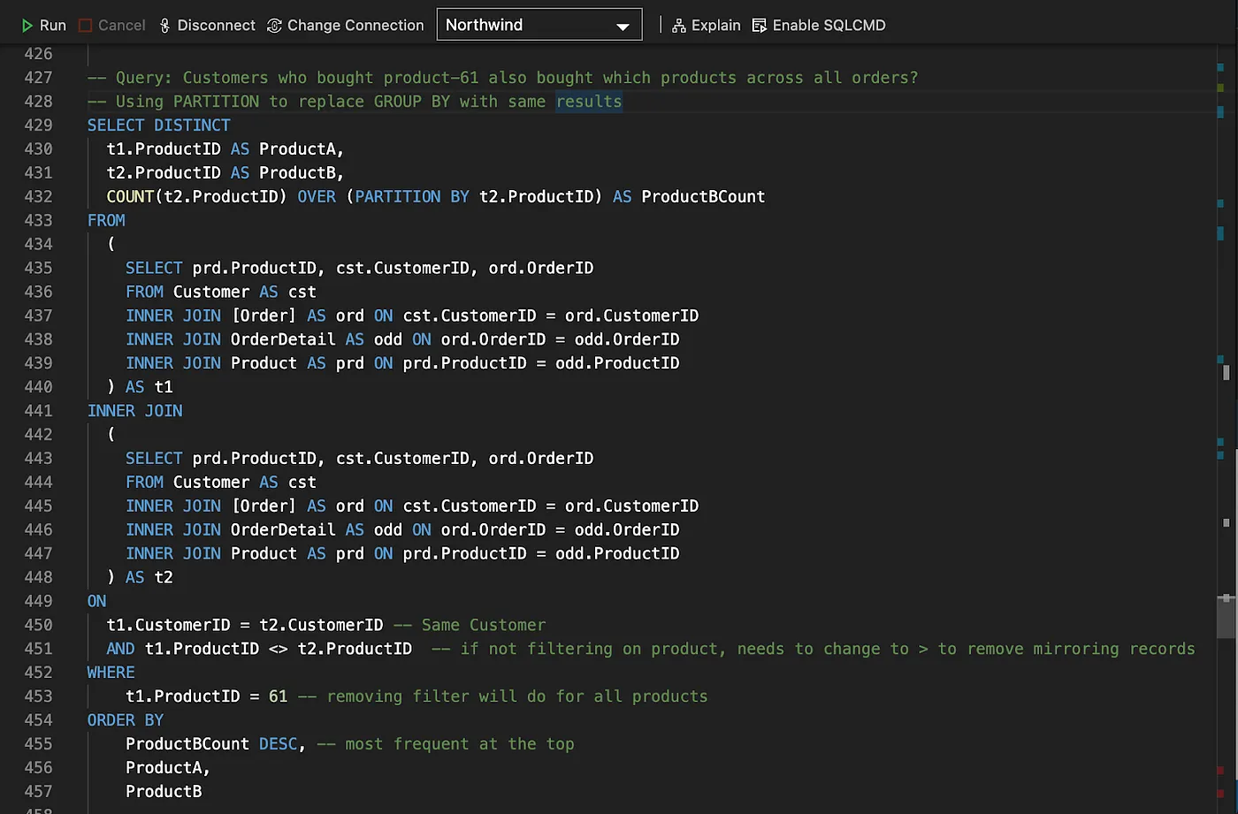Screen dimensions: 1238x814
Task: Click the DESC keyword on line 455
Action: [279, 744]
